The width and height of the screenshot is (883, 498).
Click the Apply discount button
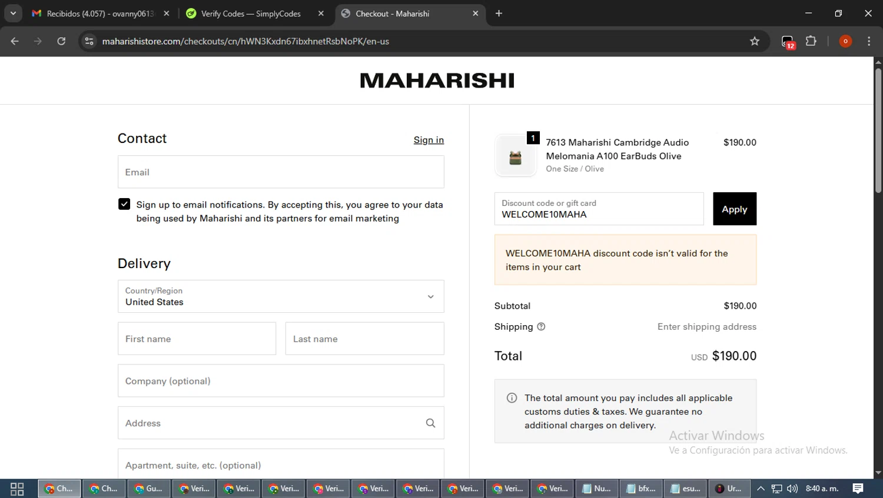[735, 209]
